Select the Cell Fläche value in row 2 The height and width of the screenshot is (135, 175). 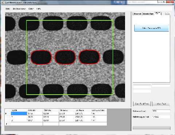(83, 117)
